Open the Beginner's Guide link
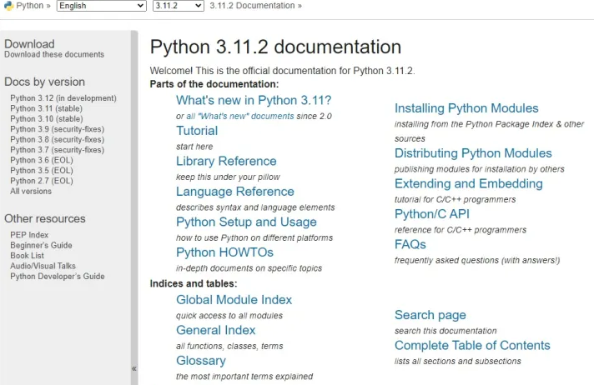 41,245
